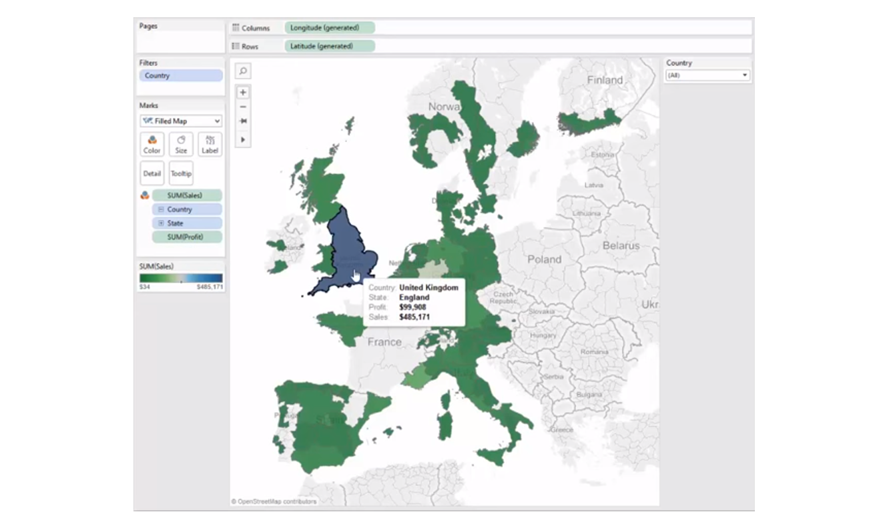
Task: Select the Longitude (generated) pill in Columns
Action: click(329, 28)
